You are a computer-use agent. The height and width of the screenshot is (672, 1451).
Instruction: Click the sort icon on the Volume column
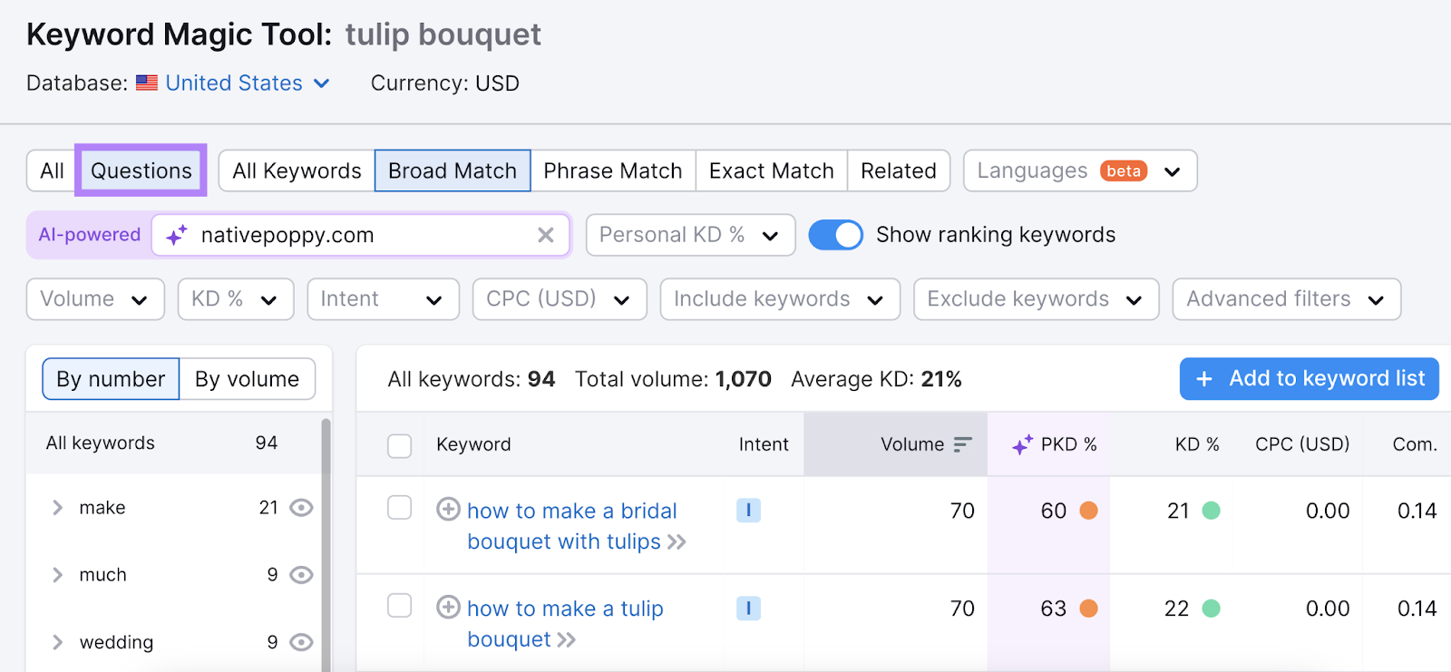click(962, 444)
